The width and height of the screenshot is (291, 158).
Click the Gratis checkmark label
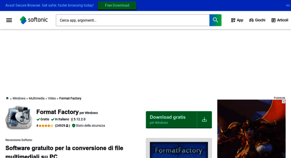(43, 119)
